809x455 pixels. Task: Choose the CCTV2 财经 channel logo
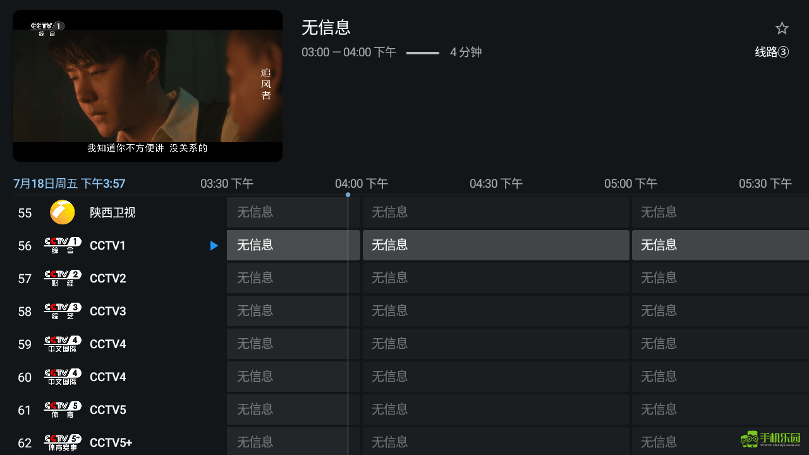point(63,278)
